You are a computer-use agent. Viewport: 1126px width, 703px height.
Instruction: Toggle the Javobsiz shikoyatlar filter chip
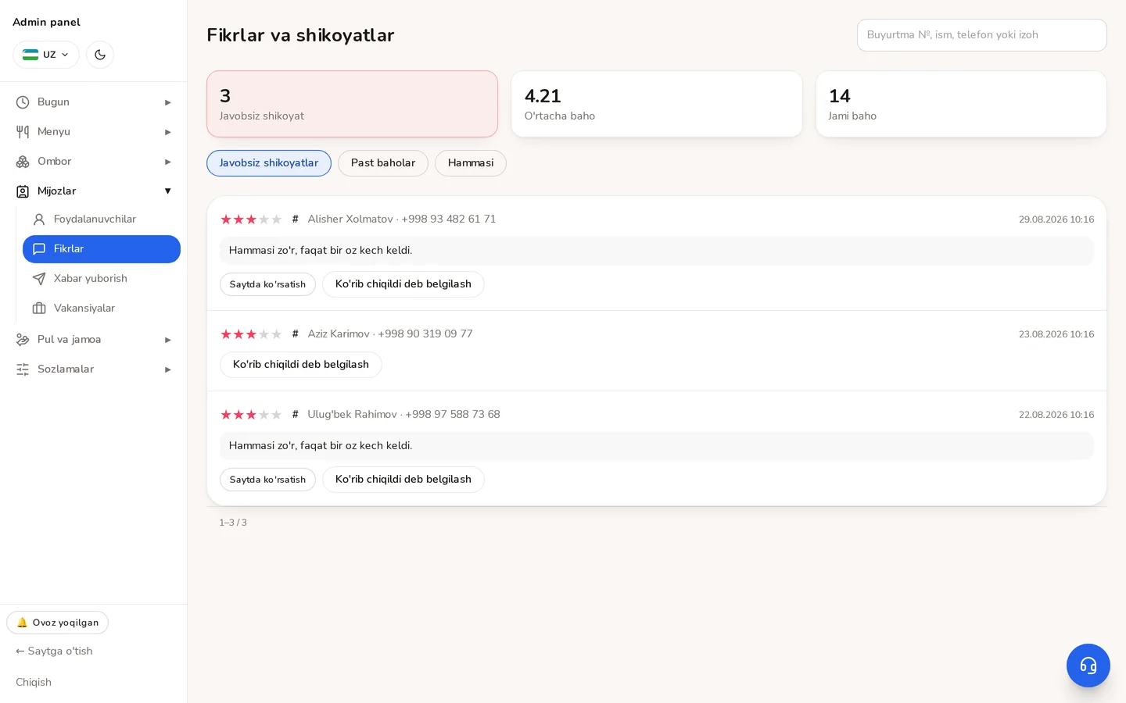pos(269,163)
